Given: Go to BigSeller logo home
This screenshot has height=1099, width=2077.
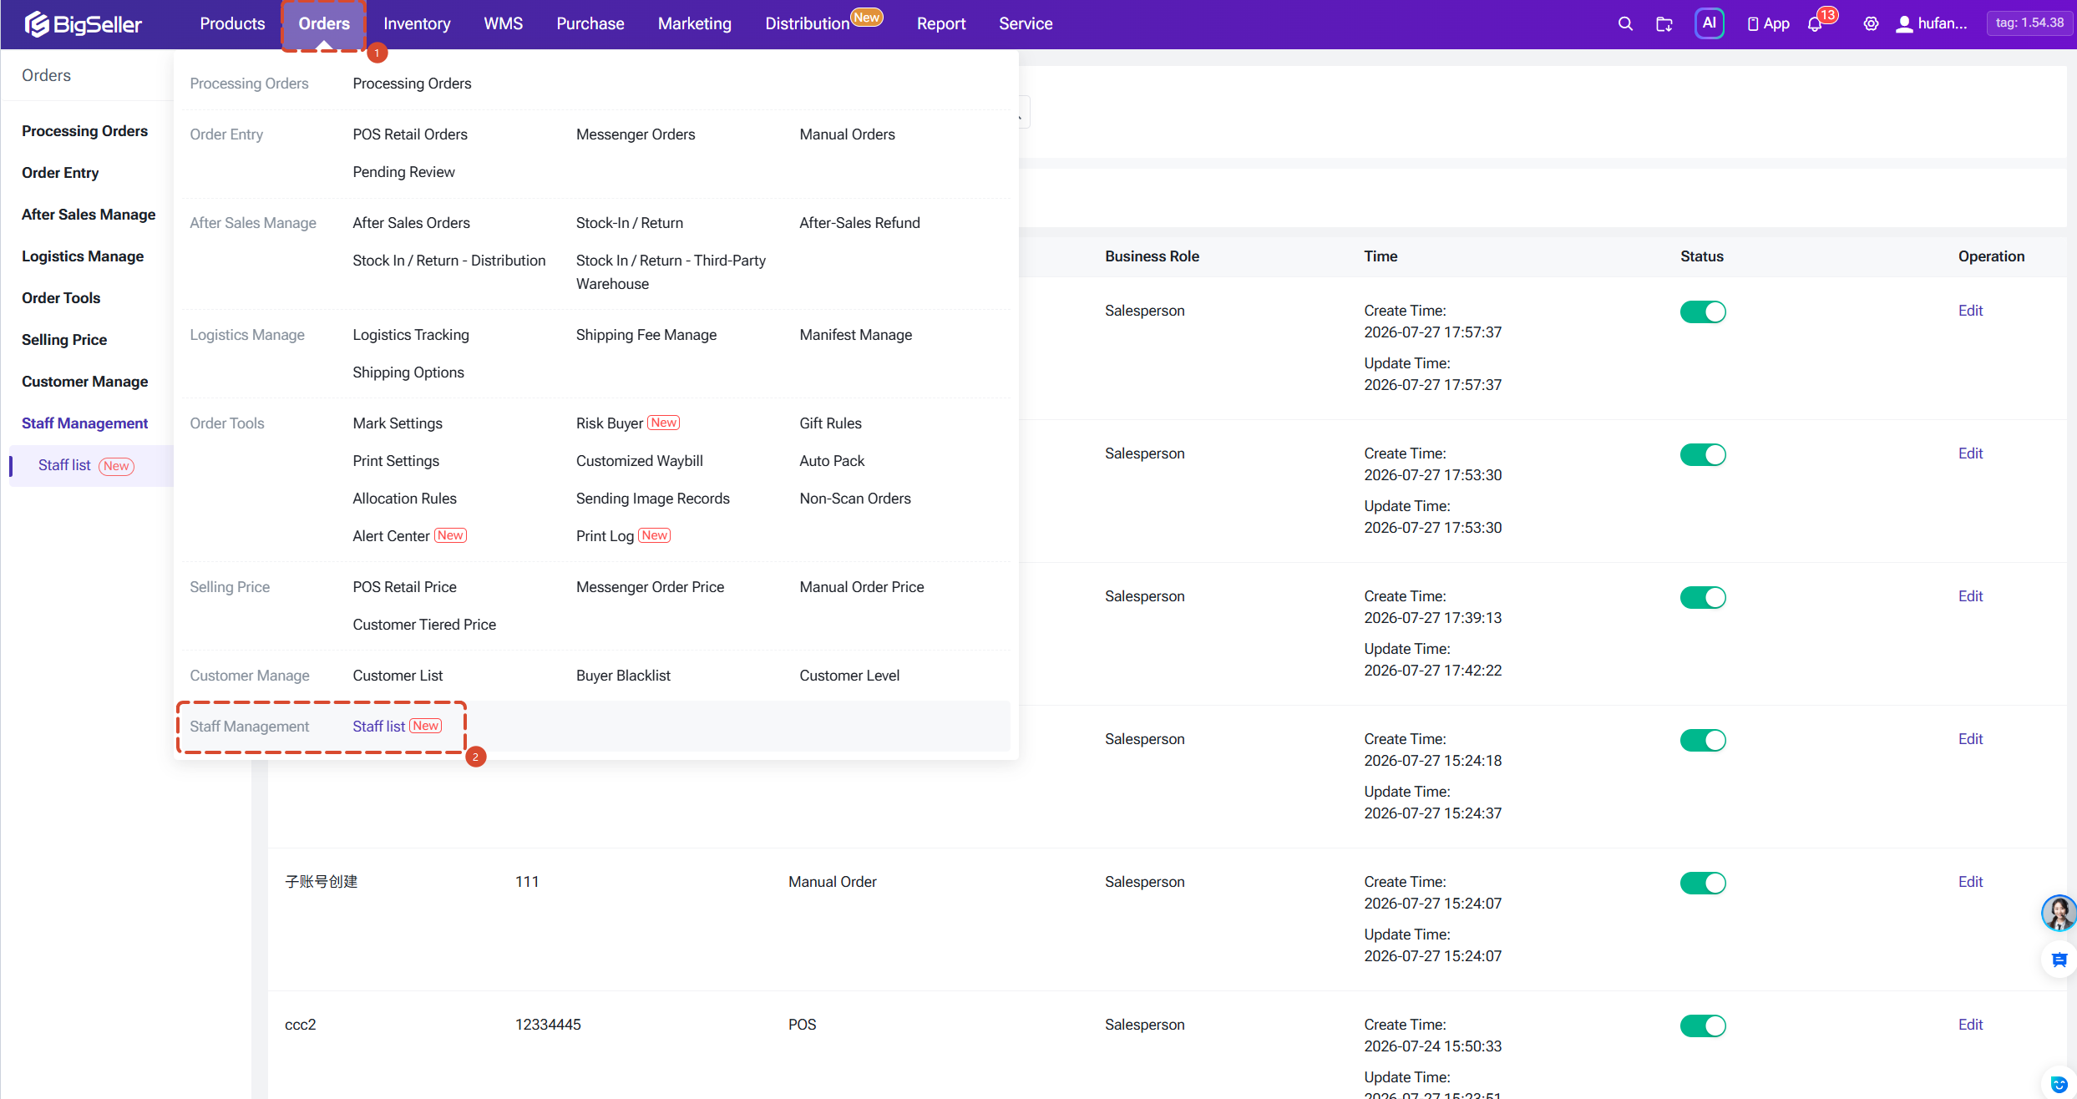Looking at the screenshot, I should tap(83, 24).
